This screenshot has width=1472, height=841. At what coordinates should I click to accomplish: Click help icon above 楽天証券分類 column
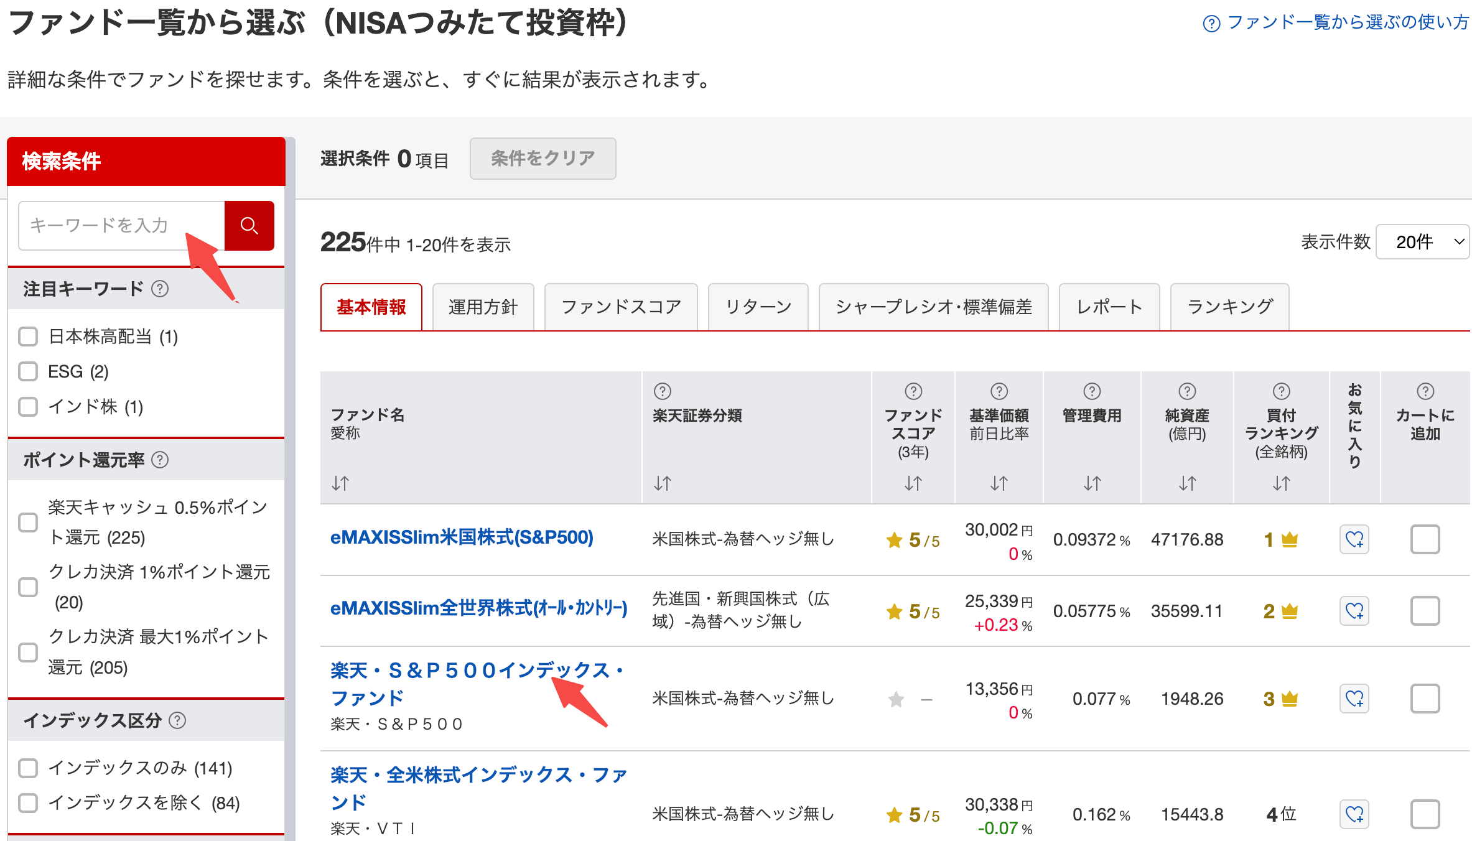pyautogui.click(x=663, y=391)
